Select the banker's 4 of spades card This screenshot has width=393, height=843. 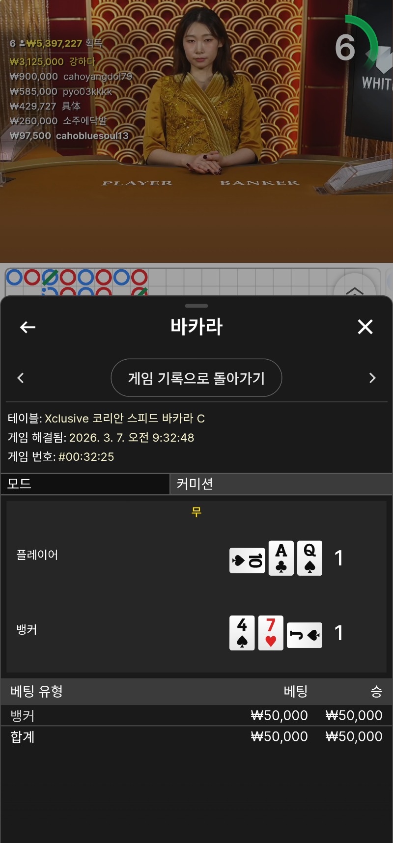pos(242,633)
